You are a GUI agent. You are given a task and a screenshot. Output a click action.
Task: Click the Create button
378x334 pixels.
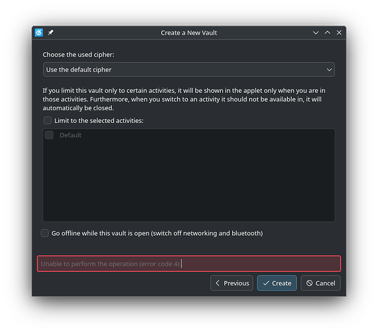tap(277, 283)
